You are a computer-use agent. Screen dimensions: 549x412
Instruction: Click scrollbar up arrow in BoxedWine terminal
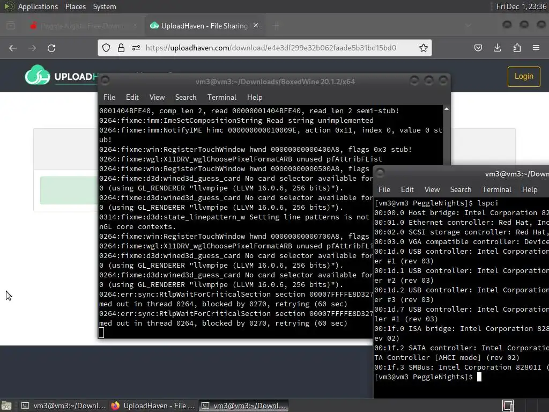coord(447,109)
